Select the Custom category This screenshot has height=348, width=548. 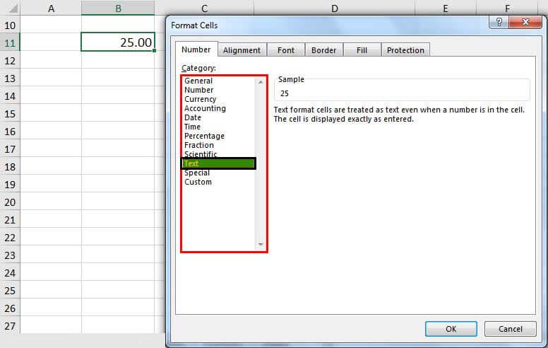pyautogui.click(x=198, y=182)
